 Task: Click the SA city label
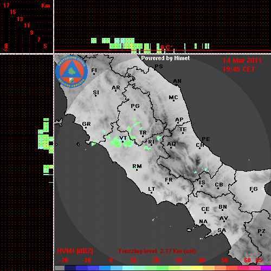222,230
